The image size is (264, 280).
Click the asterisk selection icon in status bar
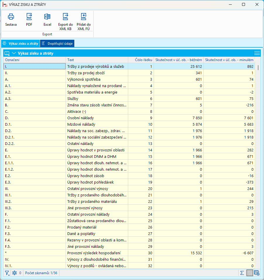click(15, 273)
